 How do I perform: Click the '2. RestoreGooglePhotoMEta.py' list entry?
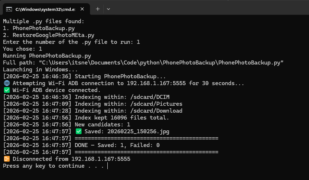[49, 35]
